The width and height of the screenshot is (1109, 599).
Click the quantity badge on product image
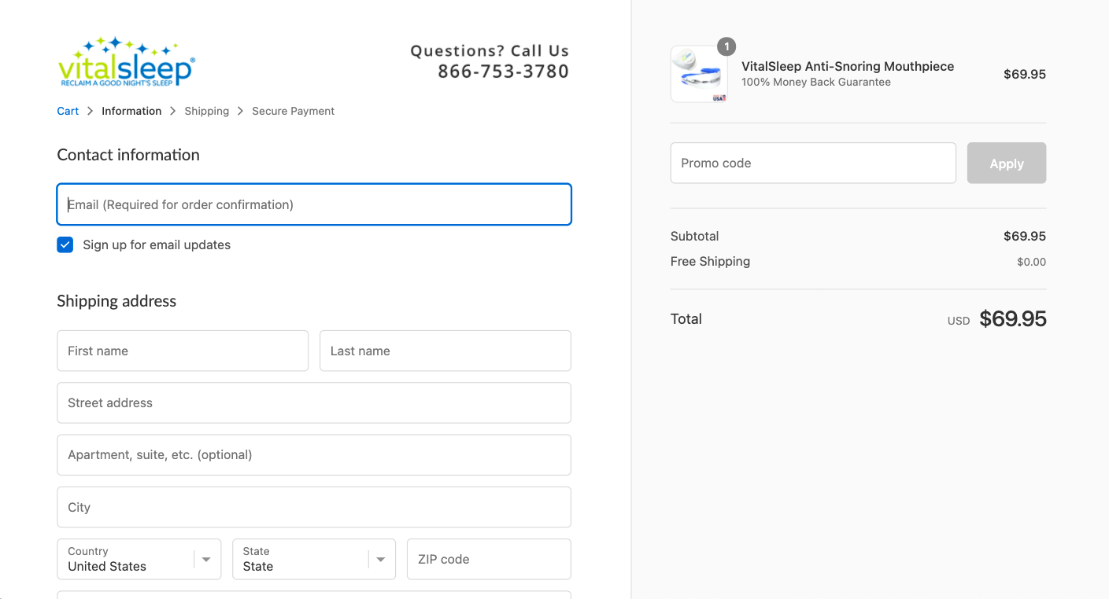(726, 46)
